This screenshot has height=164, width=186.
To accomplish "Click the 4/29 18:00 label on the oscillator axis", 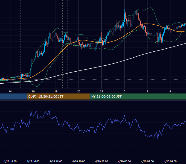I will point(56,161).
